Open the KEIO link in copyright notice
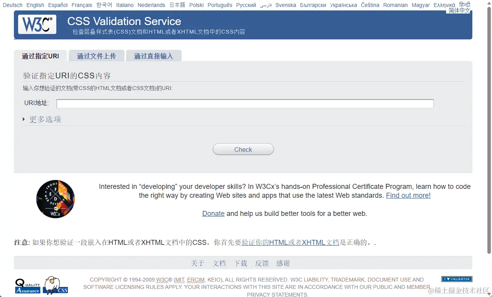 (x=214, y=280)
